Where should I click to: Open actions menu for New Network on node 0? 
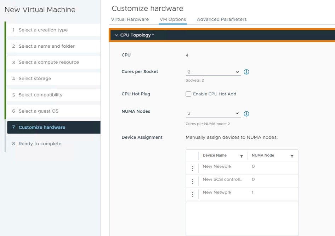(193, 169)
